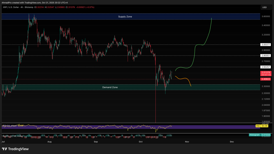This screenshot has height=154, width=274.
Task: Click the Aug marker on time axis
Action: (x=49, y=142)
